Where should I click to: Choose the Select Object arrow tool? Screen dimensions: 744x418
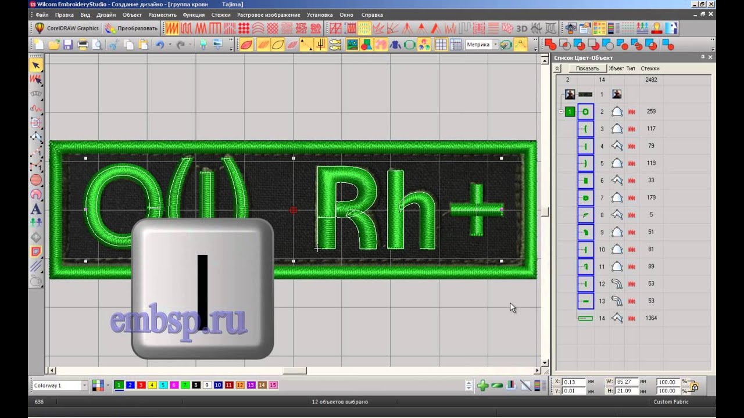[36, 65]
